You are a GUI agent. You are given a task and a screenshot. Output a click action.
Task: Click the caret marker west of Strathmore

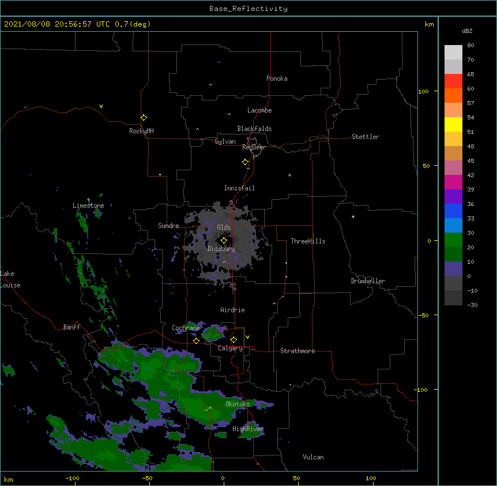[x=253, y=349]
